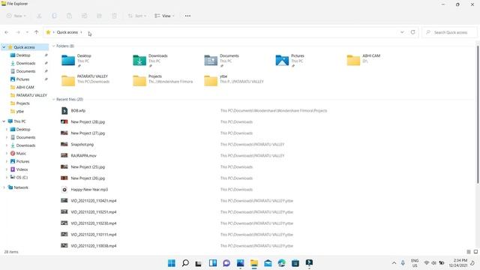Collapse the Recent files (20) group header

(x=53, y=99)
